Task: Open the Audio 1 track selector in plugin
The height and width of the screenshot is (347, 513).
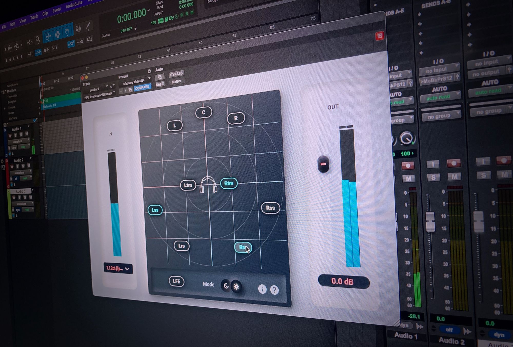Action: pos(96,89)
